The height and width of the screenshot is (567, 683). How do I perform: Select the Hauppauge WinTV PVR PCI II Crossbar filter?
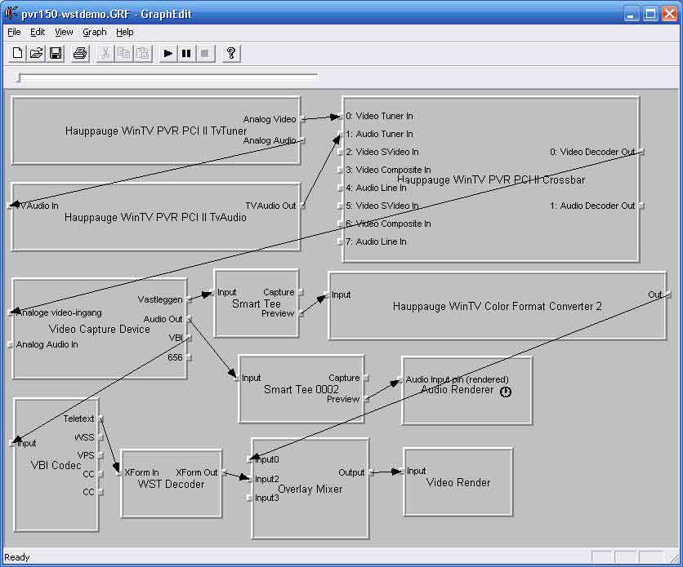(490, 179)
